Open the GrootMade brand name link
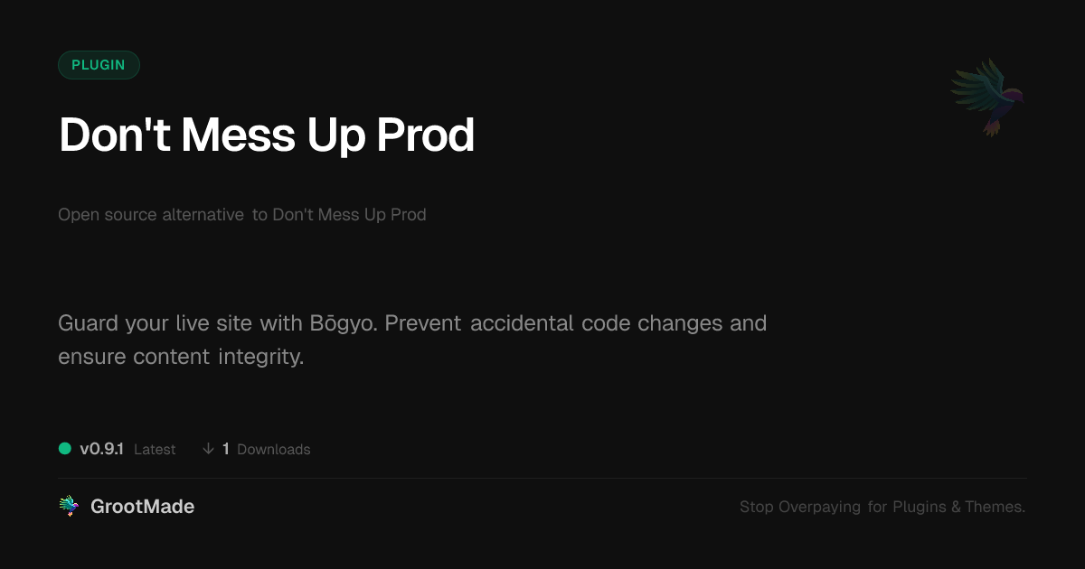 142,507
